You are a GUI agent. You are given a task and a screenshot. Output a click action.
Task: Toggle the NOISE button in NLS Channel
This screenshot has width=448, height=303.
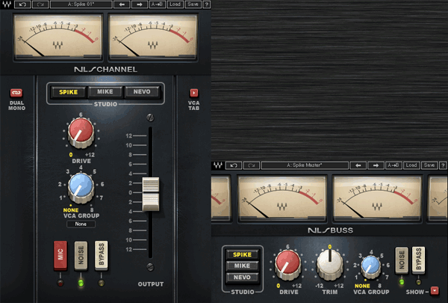tap(81, 255)
